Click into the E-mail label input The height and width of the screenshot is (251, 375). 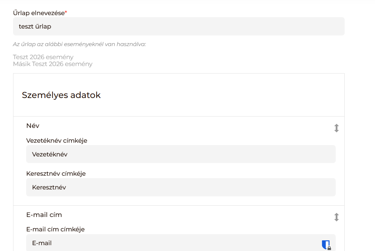172,243
